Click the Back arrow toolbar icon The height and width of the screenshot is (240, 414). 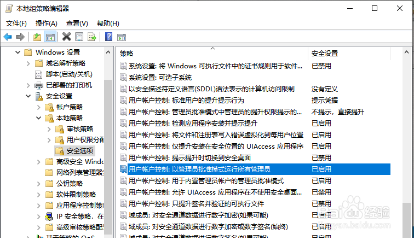point(8,37)
